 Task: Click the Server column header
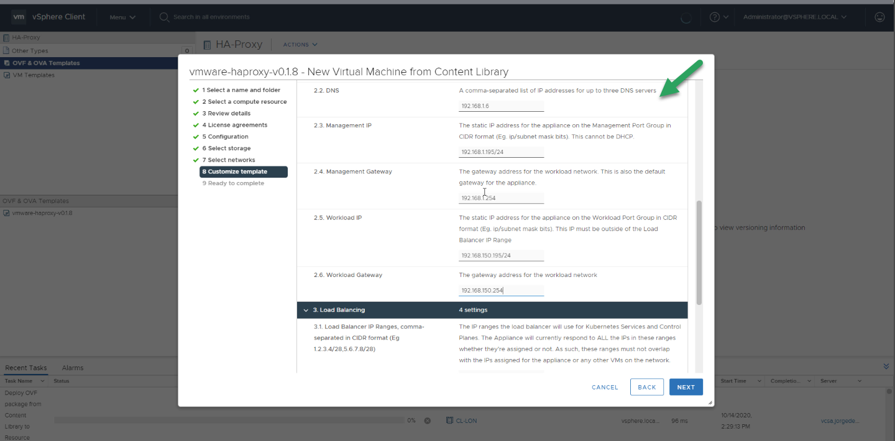point(830,381)
